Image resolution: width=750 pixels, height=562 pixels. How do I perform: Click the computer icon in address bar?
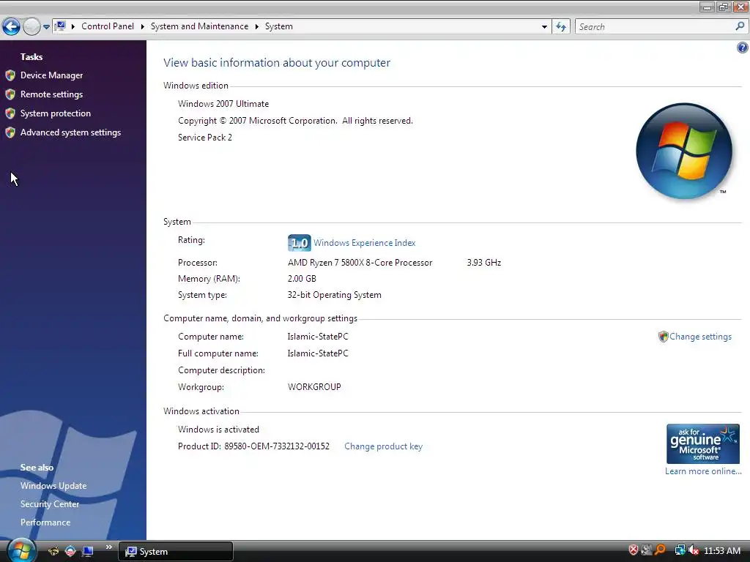tap(60, 26)
